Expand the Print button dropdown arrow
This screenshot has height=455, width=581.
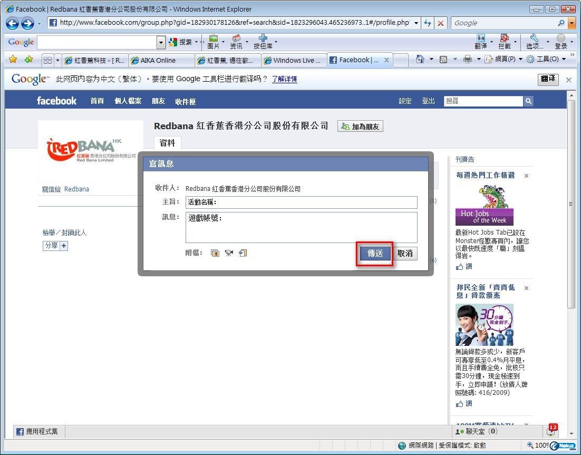pos(478,59)
